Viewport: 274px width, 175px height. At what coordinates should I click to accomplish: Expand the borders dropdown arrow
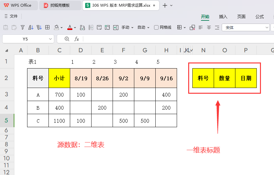pyautogui.click(x=185, y=28)
